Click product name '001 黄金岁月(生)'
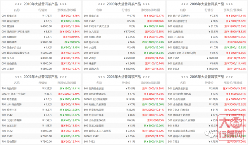 pos(11,48)
